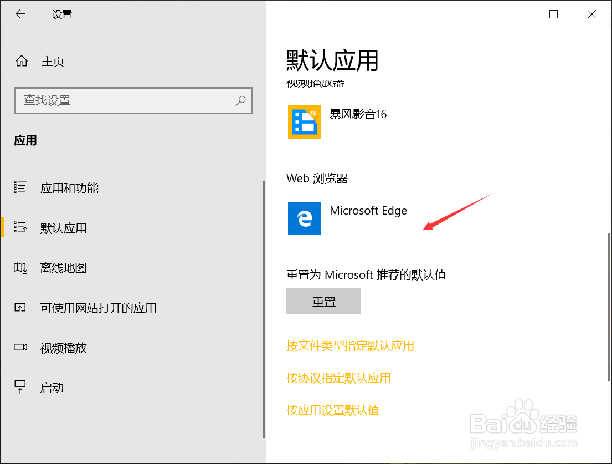Select the 视频播放 camera icon
This screenshot has height=464, width=612.
tap(20, 348)
